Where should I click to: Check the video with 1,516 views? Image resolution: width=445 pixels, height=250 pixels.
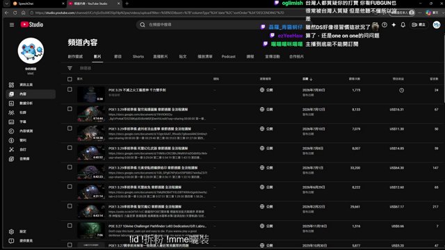pyautogui.click(x=70, y=226)
